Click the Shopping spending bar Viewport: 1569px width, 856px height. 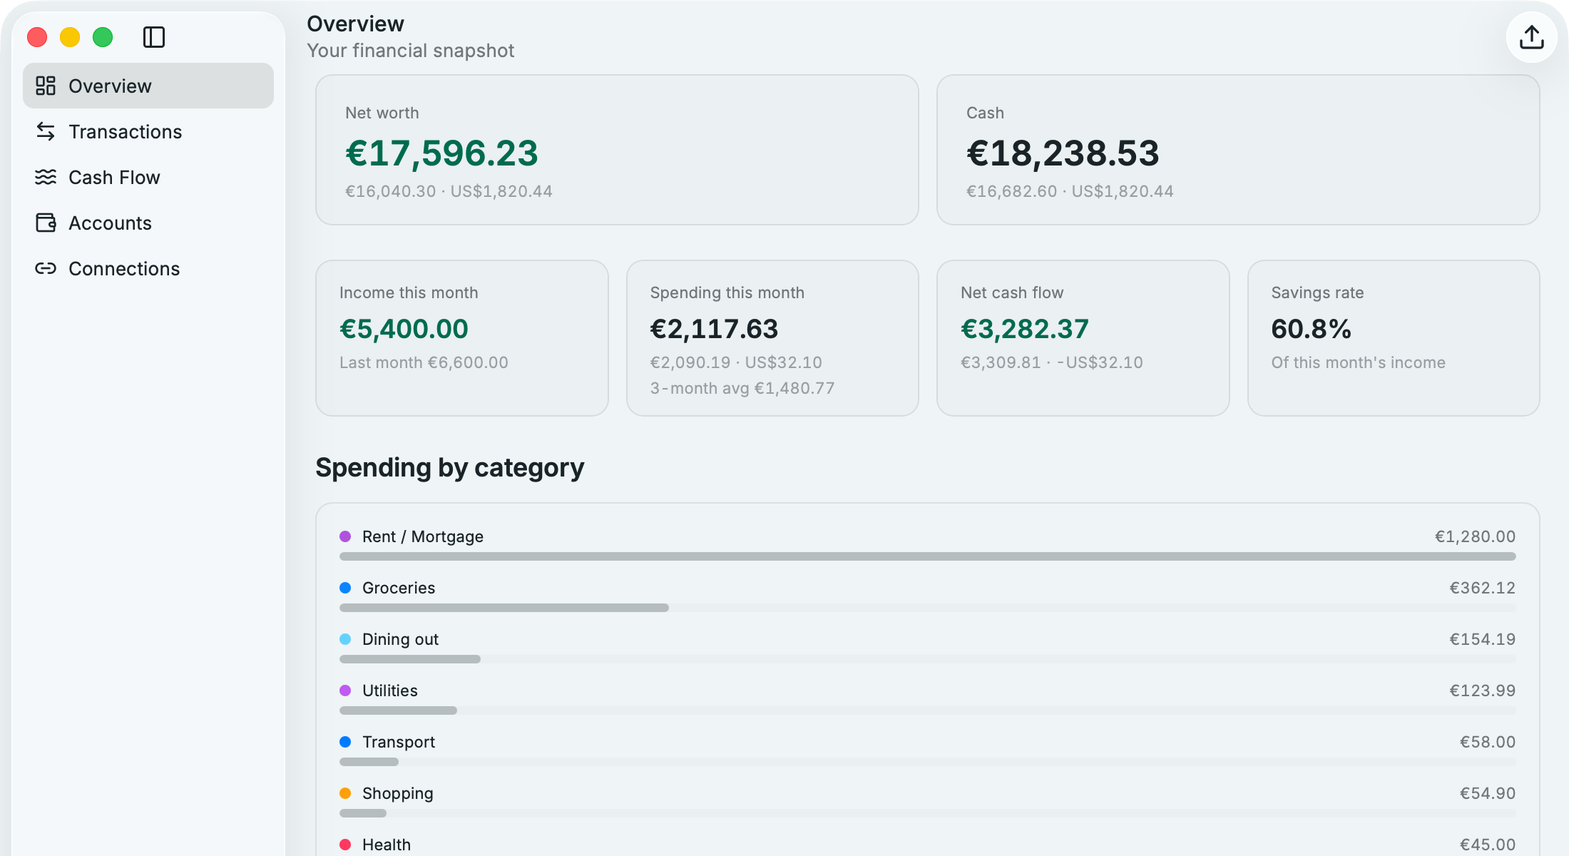coord(928,813)
